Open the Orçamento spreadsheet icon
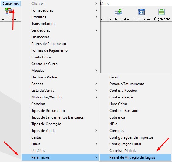Viewport: 172px width, 162px height. (162, 12)
